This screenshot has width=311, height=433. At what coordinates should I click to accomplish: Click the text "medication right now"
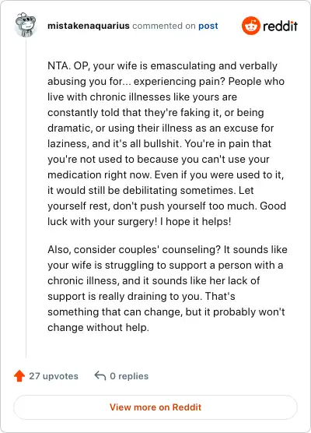(x=100, y=174)
